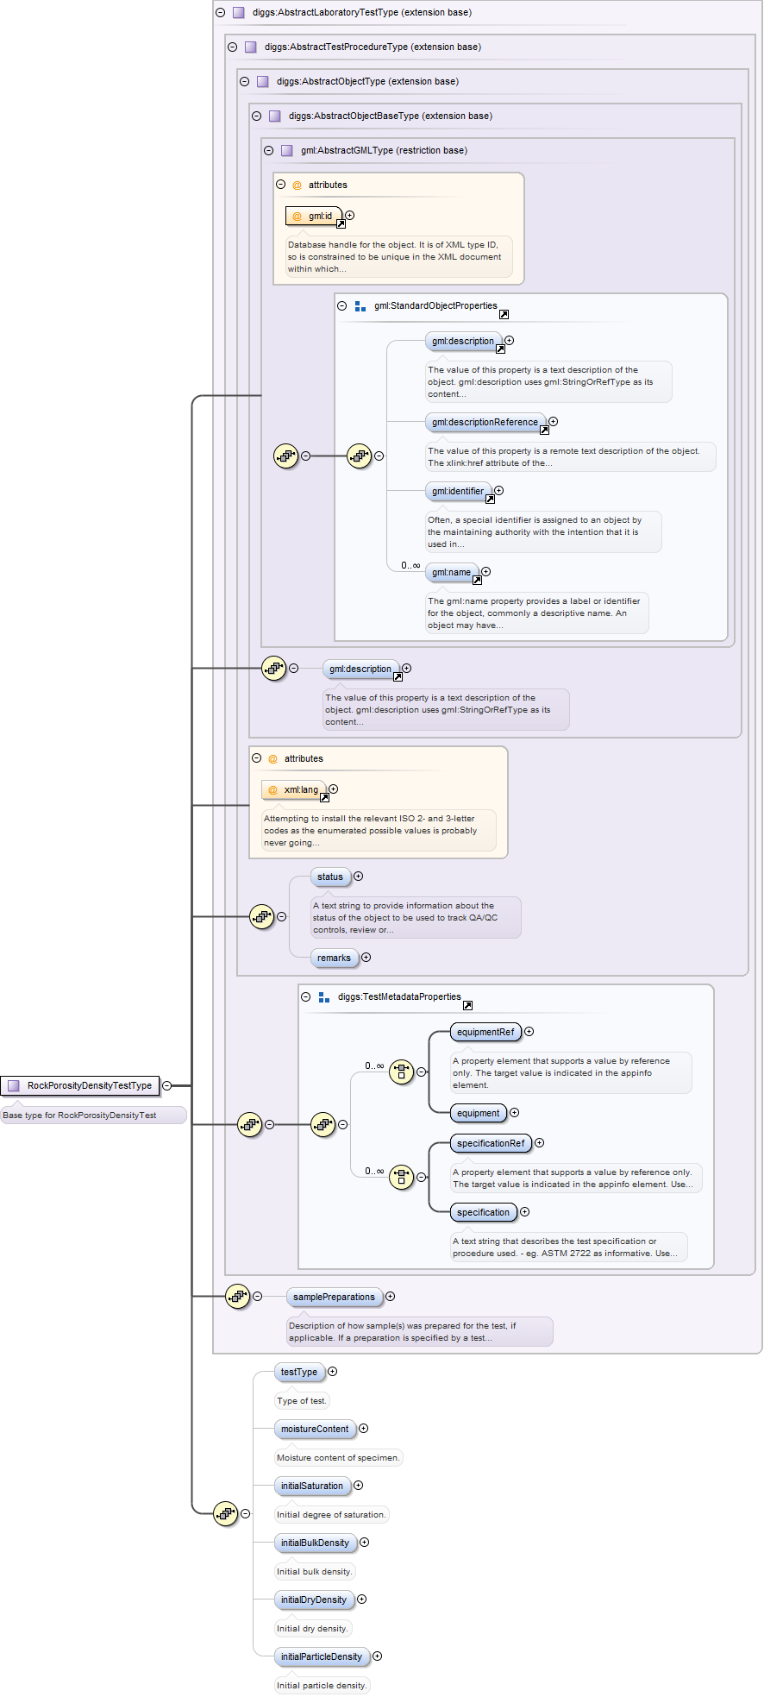Screen dimensions: 764x1697
Task: Click the sequence compositor icon beside samplePreparations
Action: coord(237,1296)
